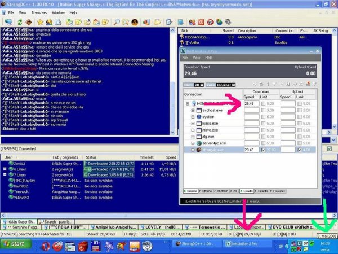
Task: Toggle checkbox at right of Connected status bar
Action: click(330, 148)
